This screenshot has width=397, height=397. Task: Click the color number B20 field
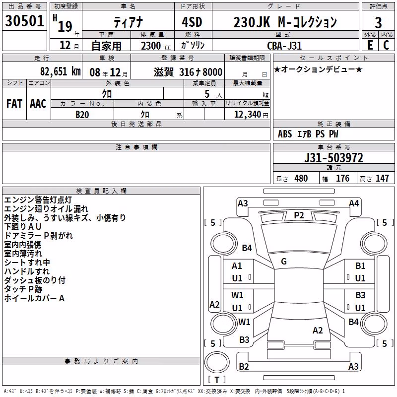(x=82, y=115)
